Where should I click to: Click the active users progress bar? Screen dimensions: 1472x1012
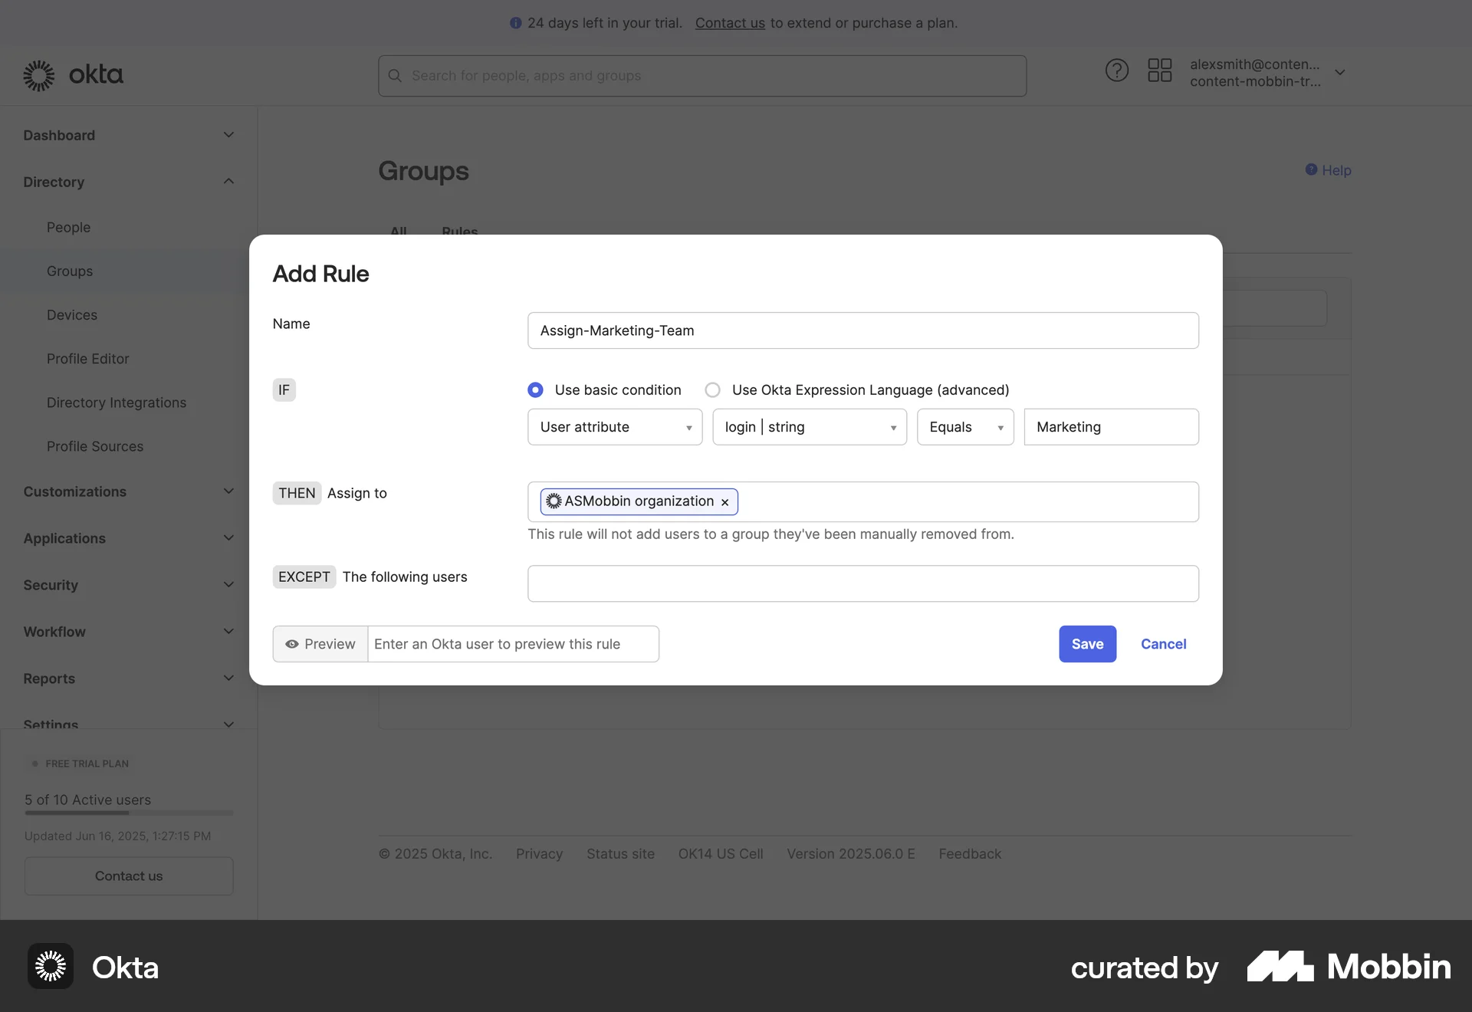[x=128, y=813]
